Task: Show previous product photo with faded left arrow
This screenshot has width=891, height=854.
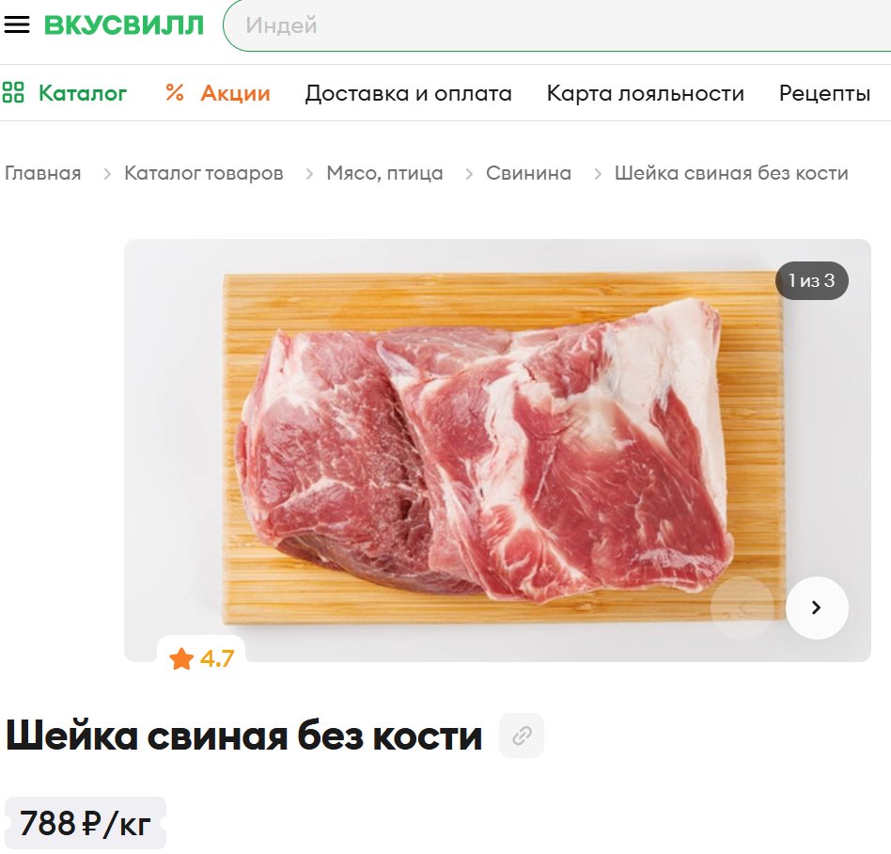Action: click(742, 608)
